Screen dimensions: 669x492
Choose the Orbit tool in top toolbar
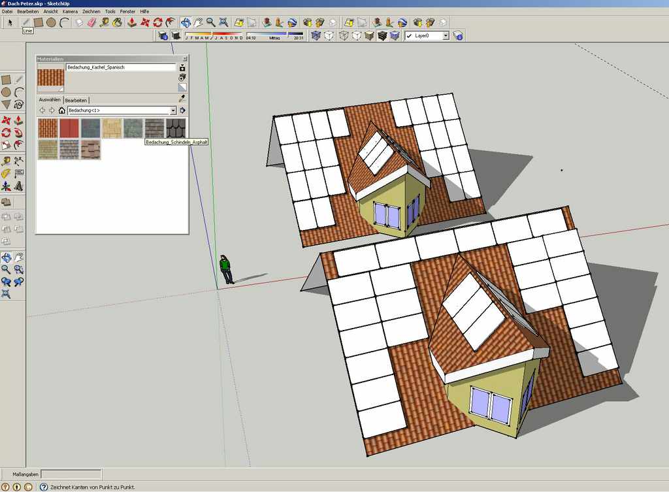point(186,22)
